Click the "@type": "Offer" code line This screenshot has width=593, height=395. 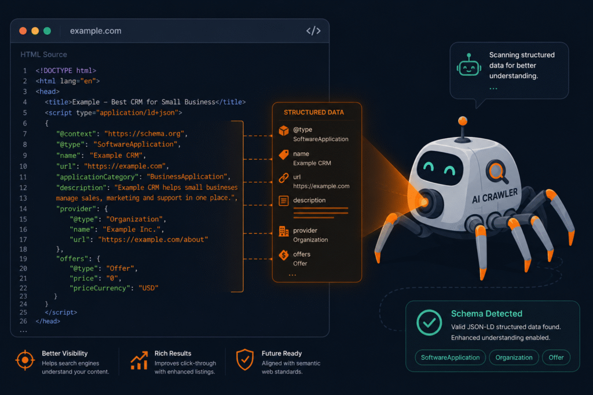(104, 268)
